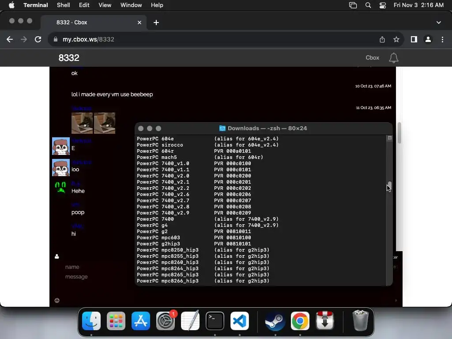The image size is (452, 339).
Task: Click the user profile icon above name
Action: 57,256
